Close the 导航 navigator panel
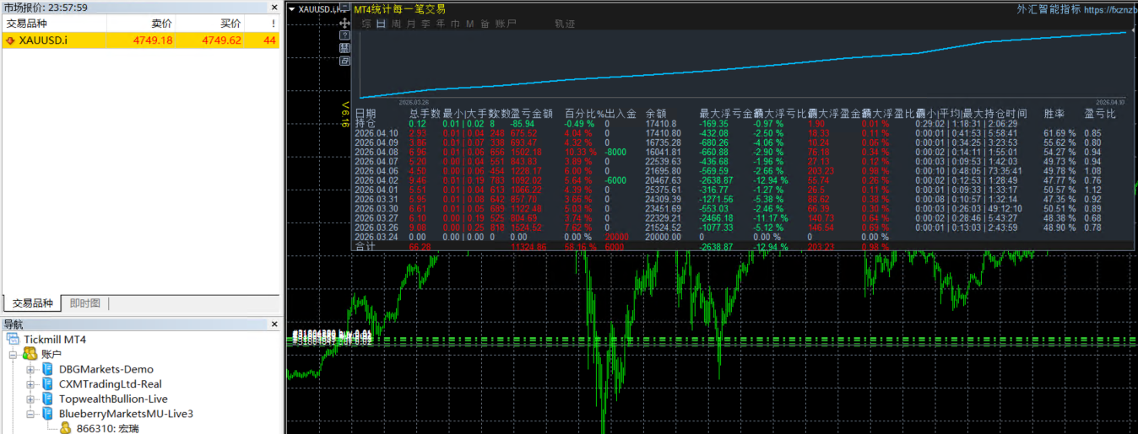Viewport: 1138px width, 434px height. coord(274,324)
